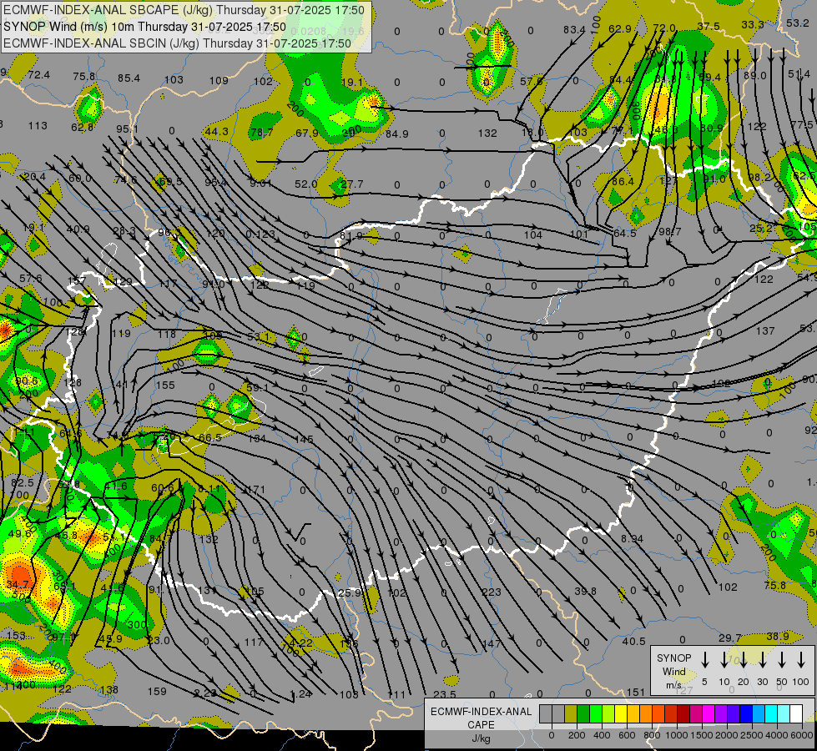Click the SYNOP legend arrow for 5 m/s

point(705,660)
